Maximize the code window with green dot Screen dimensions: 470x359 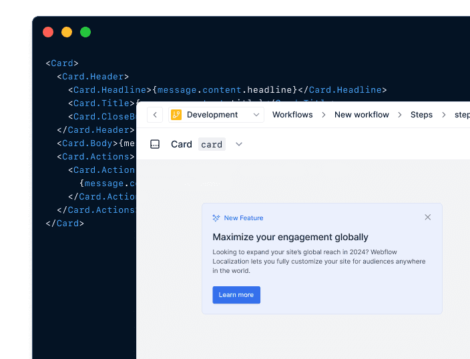coord(85,32)
